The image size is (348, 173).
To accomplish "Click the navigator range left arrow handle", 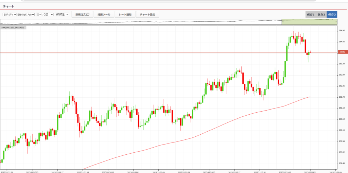I will (x=282, y=22).
